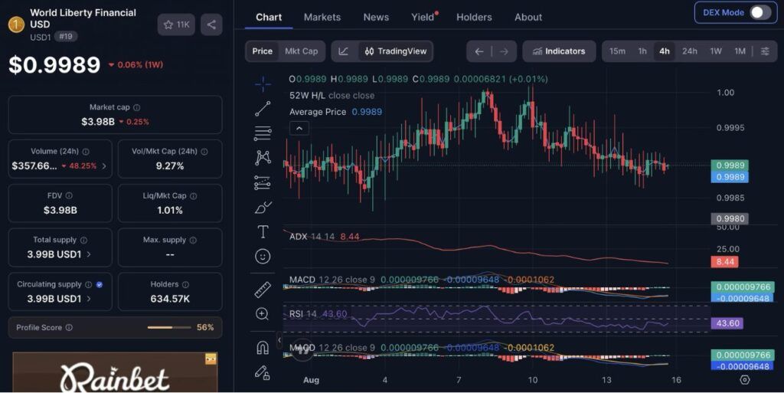Switch to simple line chart view

(x=344, y=51)
